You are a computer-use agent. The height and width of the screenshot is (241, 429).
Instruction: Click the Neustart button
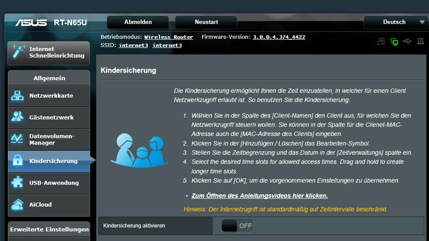[x=206, y=22]
